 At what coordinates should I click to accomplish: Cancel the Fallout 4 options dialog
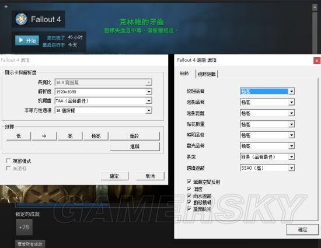(x=150, y=176)
